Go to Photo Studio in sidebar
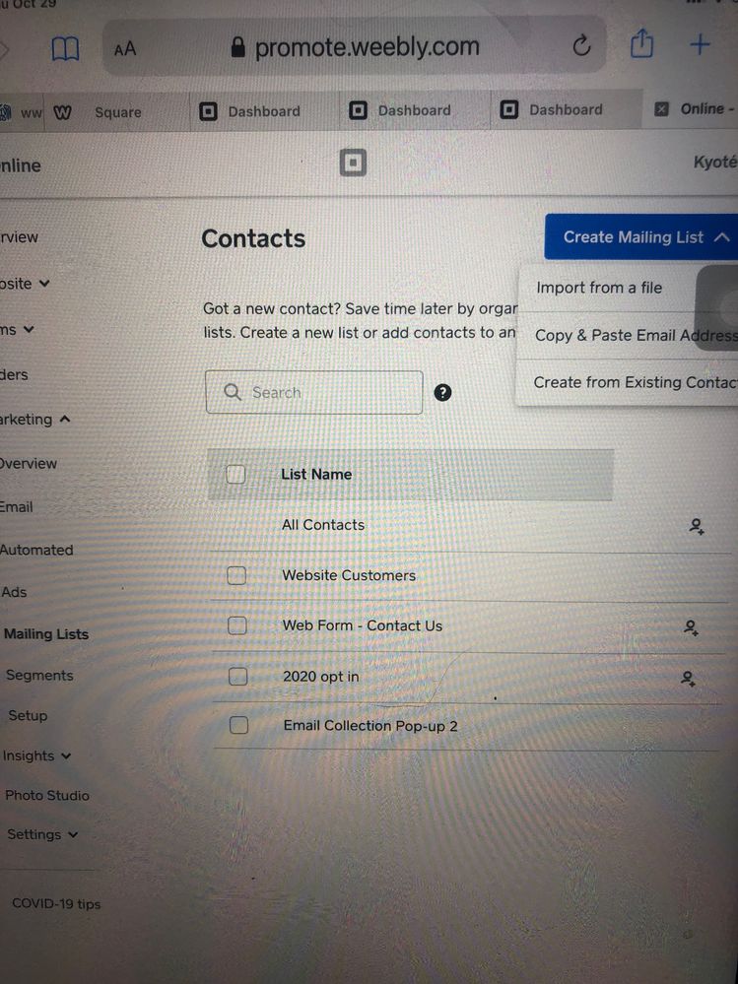Viewport: 738px width, 984px height. (x=46, y=796)
